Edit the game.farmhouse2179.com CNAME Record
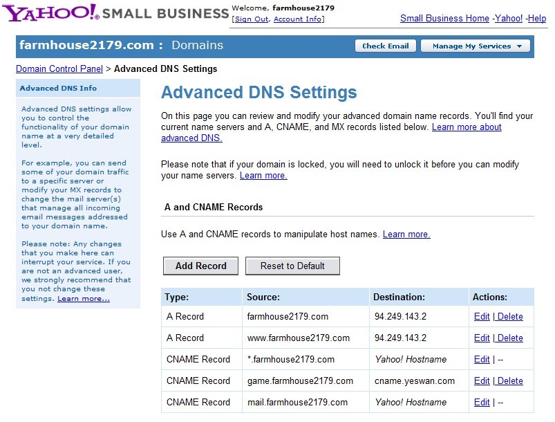 482,381
